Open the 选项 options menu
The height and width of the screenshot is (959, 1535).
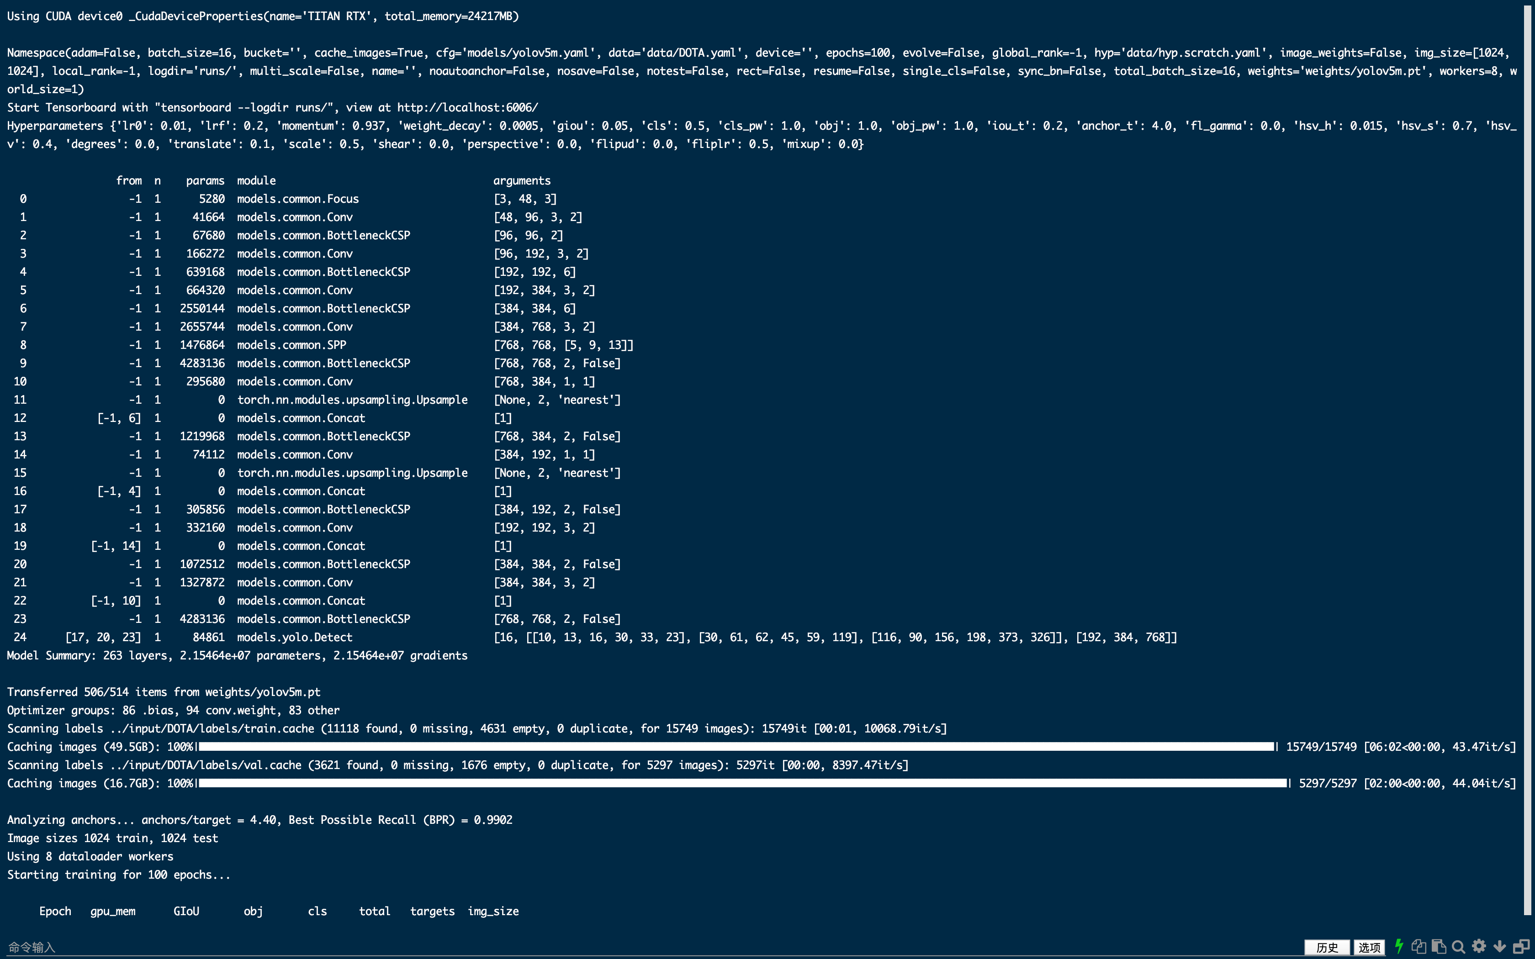click(1369, 947)
